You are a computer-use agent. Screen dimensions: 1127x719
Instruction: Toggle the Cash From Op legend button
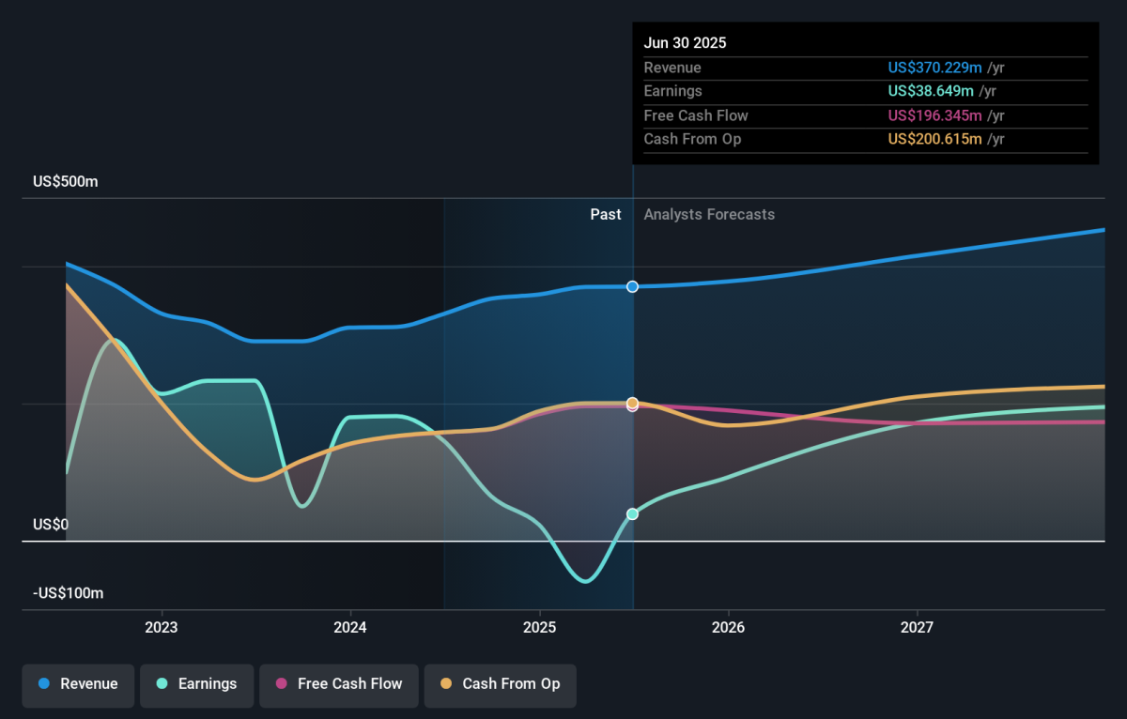tap(500, 684)
